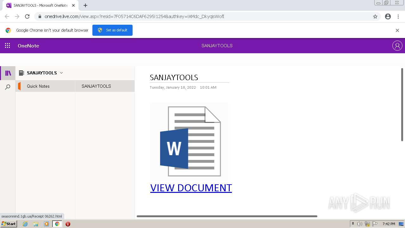Click the Chrome logo in notification bar

8,30
